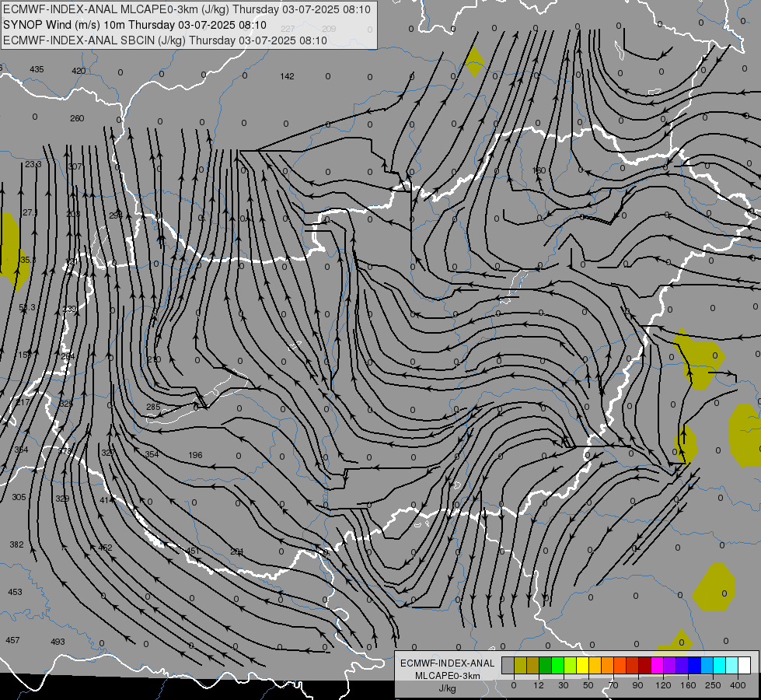Click the map value 307
Screen dimensions: 761x700
(75, 166)
